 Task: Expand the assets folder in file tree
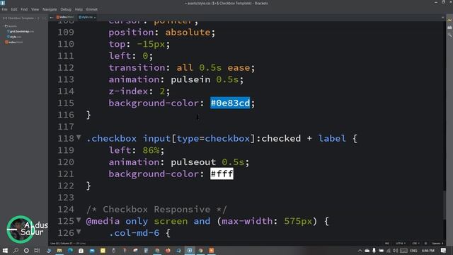click(x=11, y=26)
